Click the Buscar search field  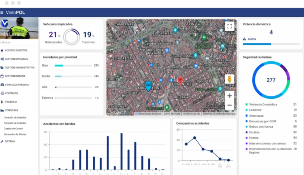19,42
